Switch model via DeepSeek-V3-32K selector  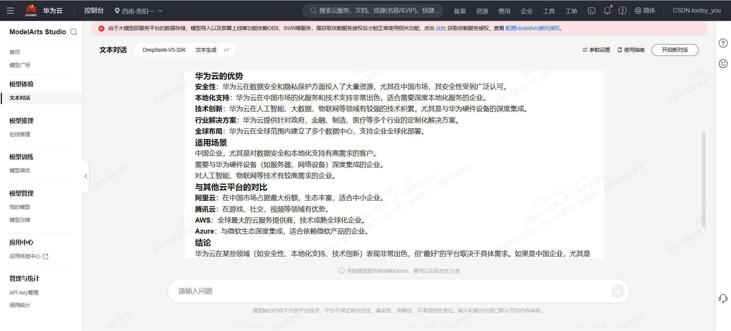tap(164, 50)
